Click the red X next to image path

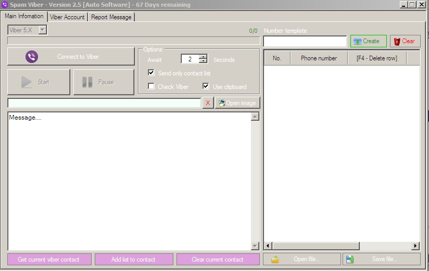[208, 103]
